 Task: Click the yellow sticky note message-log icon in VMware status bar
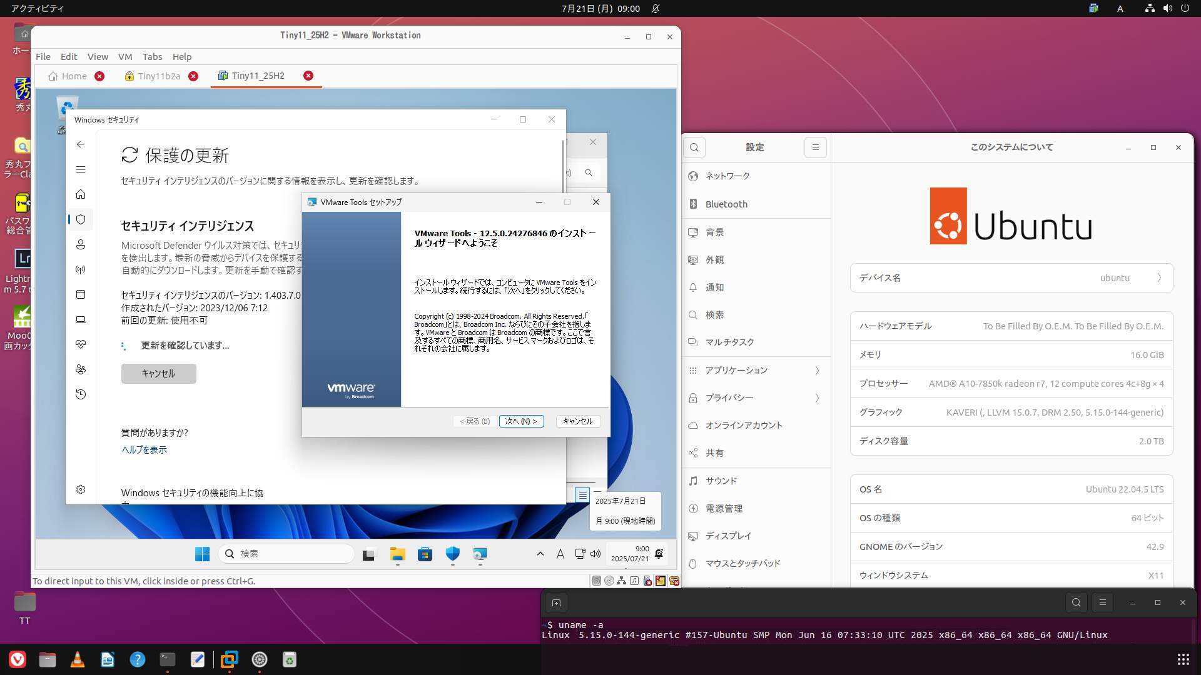(x=661, y=581)
